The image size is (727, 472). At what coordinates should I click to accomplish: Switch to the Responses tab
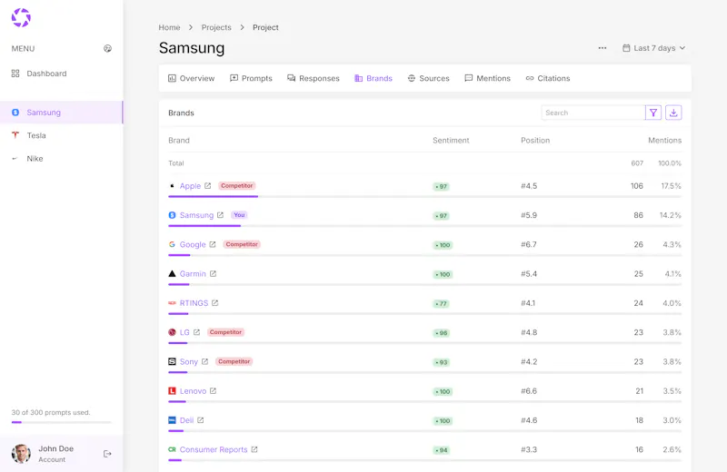coord(314,78)
